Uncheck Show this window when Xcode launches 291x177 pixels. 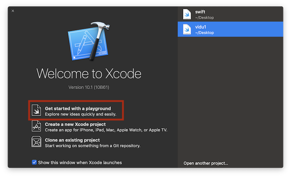[34, 162]
